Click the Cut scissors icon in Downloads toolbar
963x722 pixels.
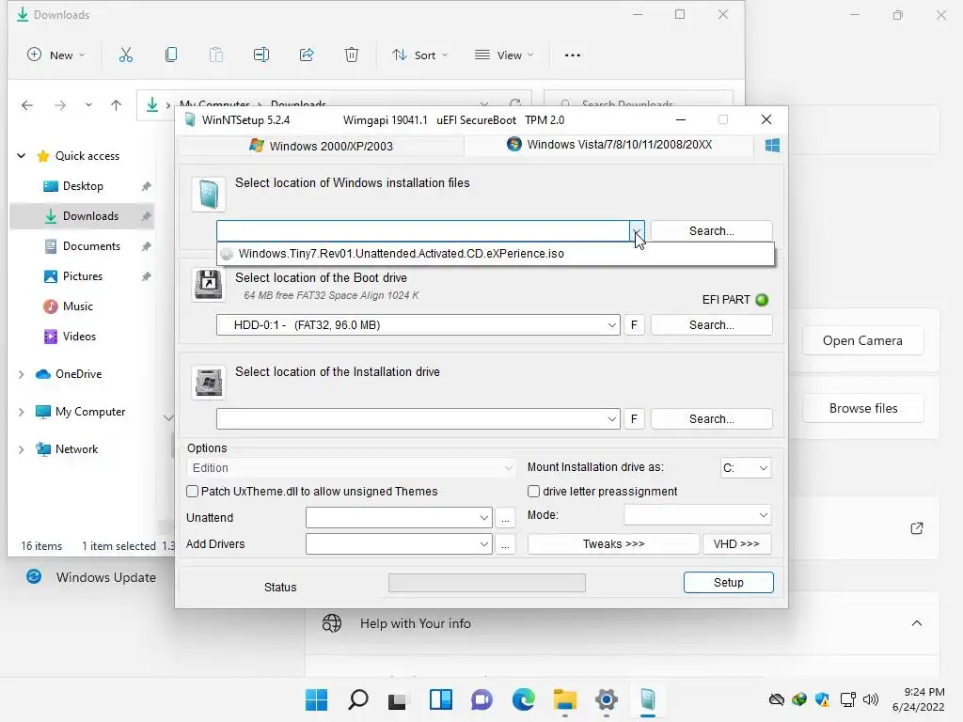click(125, 55)
